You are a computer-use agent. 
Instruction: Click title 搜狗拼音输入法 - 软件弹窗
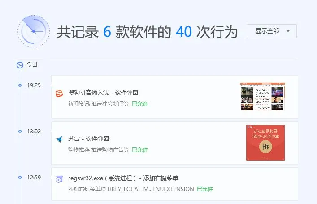(103, 93)
